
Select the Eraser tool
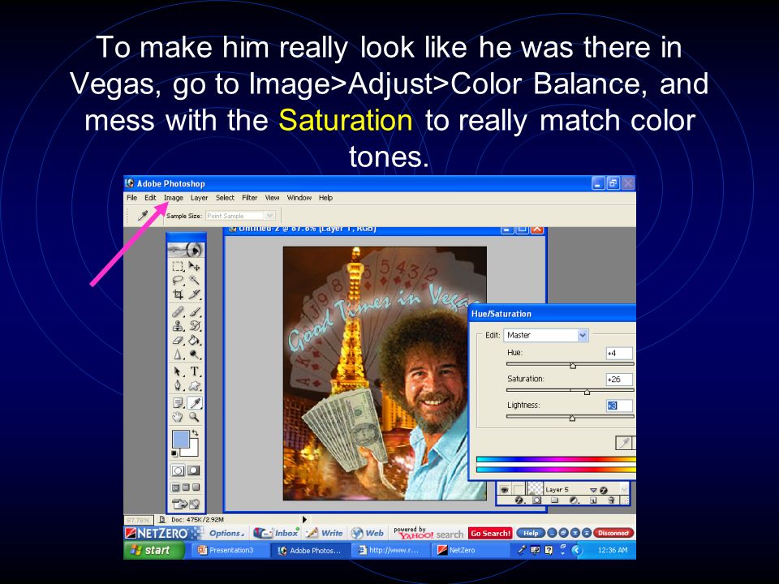pos(178,341)
